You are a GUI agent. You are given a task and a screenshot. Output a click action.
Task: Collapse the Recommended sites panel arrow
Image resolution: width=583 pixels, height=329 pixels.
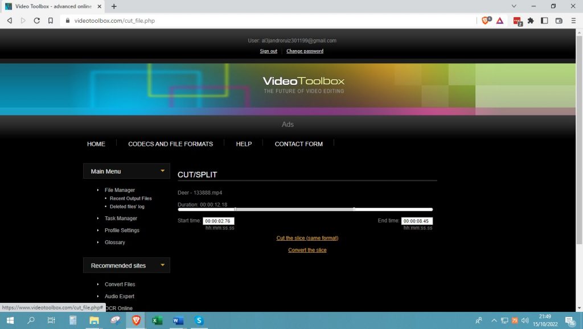coord(162,265)
